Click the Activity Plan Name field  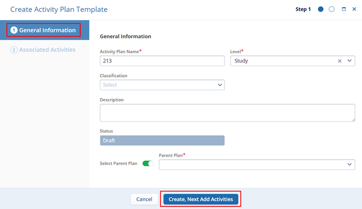(162, 61)
